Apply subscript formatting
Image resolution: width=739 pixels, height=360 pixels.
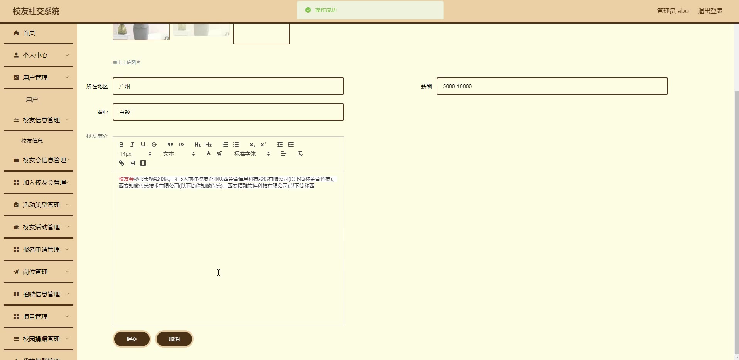[252, 145]
